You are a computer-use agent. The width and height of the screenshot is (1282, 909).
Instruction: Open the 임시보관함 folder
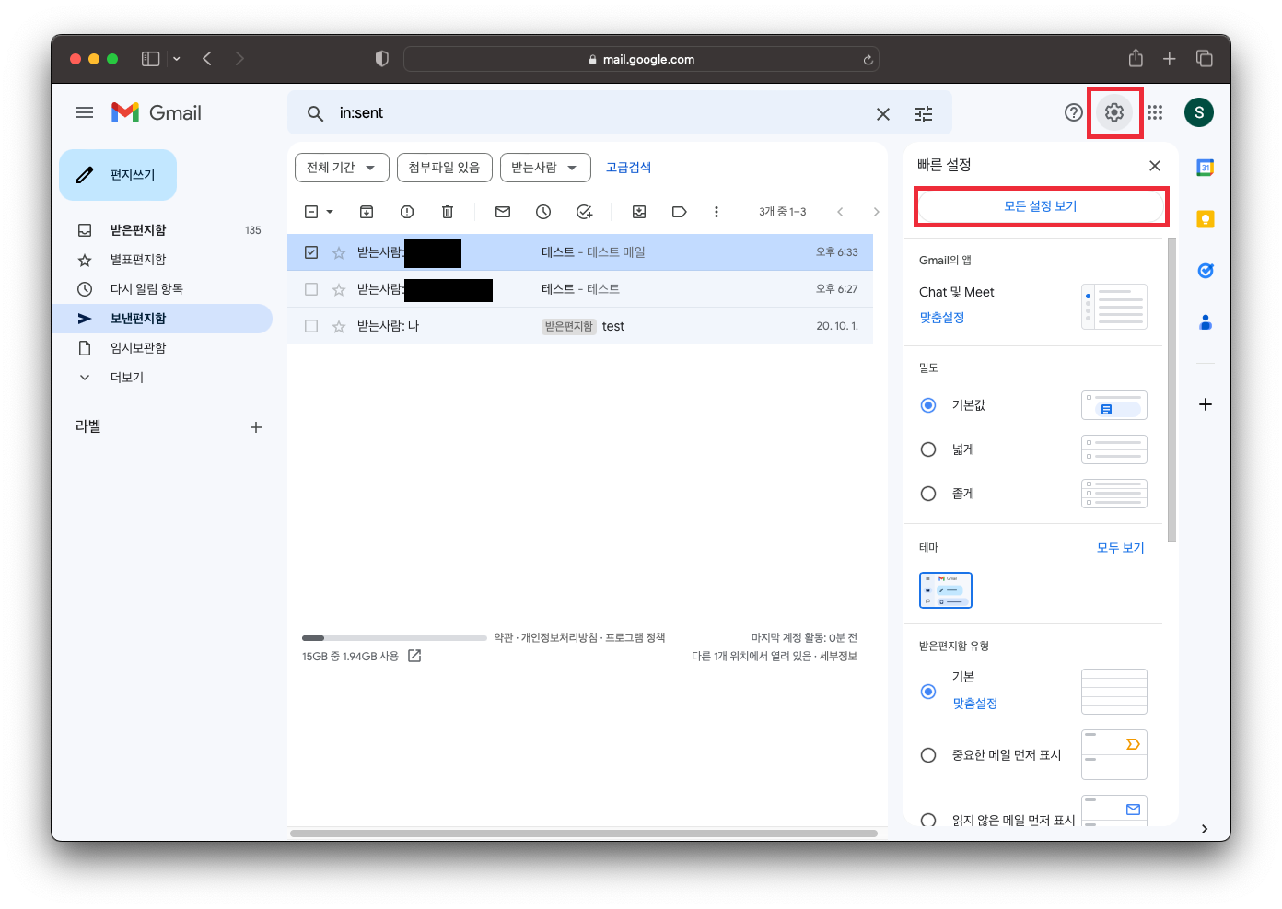[138, 348]
